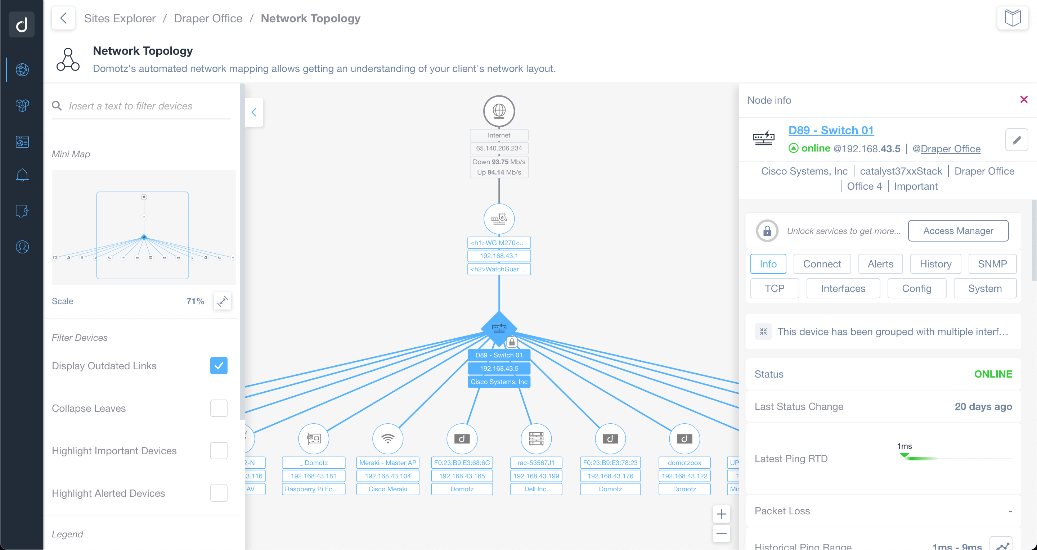Enable Highlight Alerted Devices checkbox
1037x550 pixels.
219,493
